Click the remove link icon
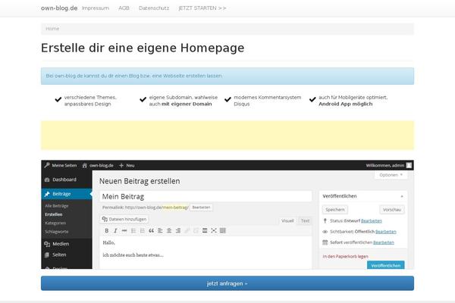 (x=196, y=231)
